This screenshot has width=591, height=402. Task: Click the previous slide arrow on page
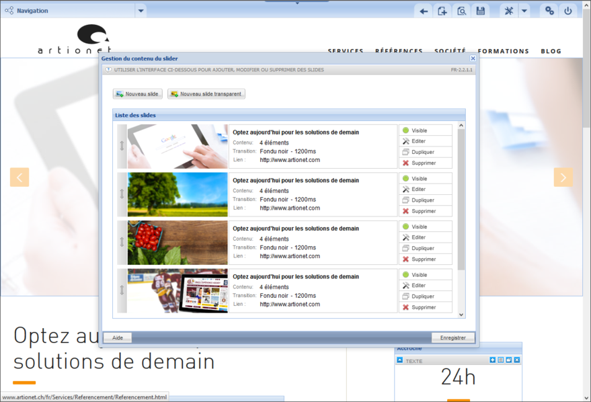(19, 177)
